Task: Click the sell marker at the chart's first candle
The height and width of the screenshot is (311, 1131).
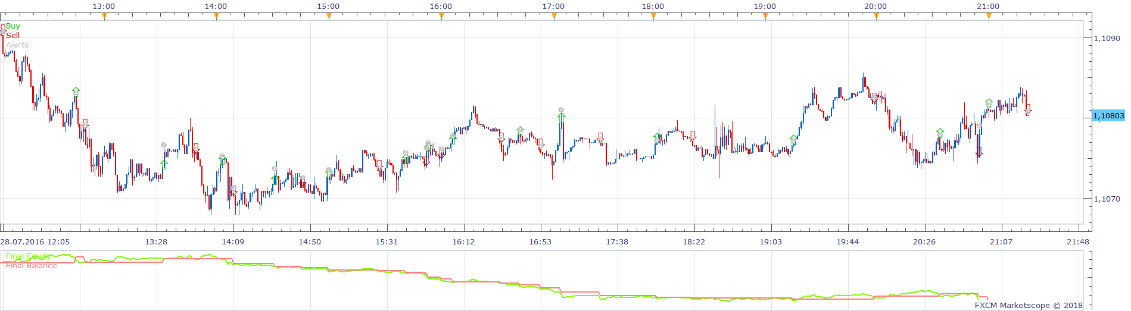Action: [x=3, y=29]
